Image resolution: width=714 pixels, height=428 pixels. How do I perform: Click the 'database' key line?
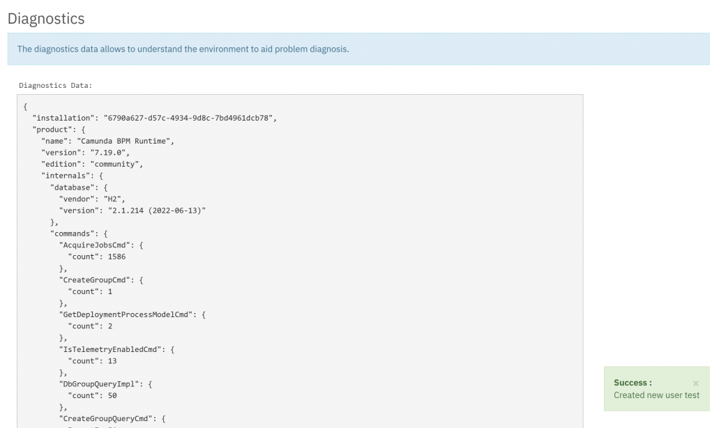coord(79,187)
